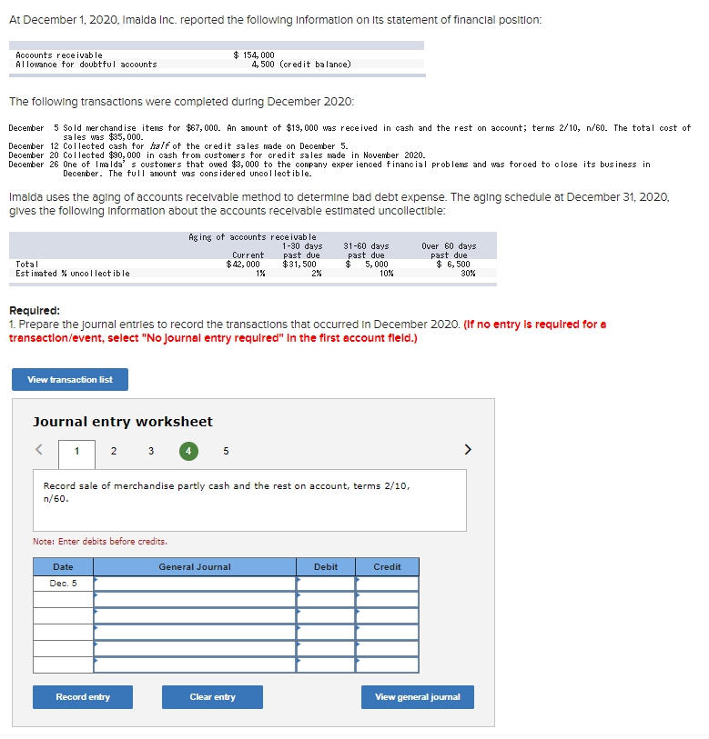Click Record entry button

[x=83, y=697]
